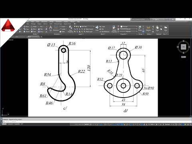192x144 pixels.
Task: Open the Output ribbon tab
Action: click(39, 24)
